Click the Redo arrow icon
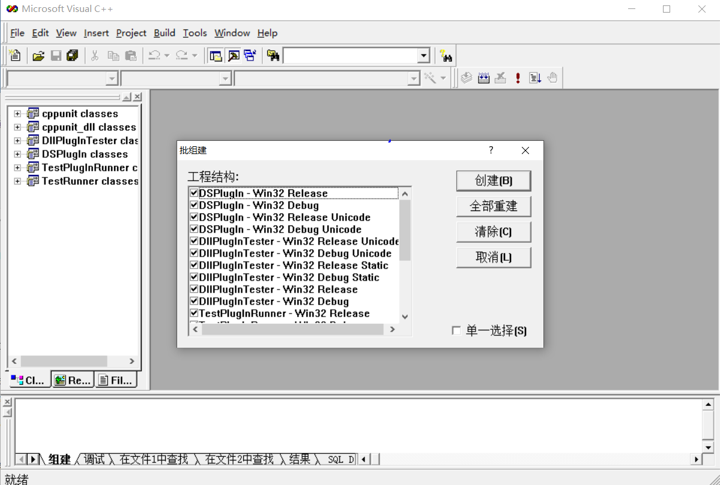Image resolution: width=720 pixels, height=485 pixels. [182, 56]
